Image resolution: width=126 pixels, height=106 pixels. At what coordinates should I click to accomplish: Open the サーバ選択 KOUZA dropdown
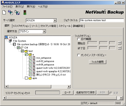55,20
